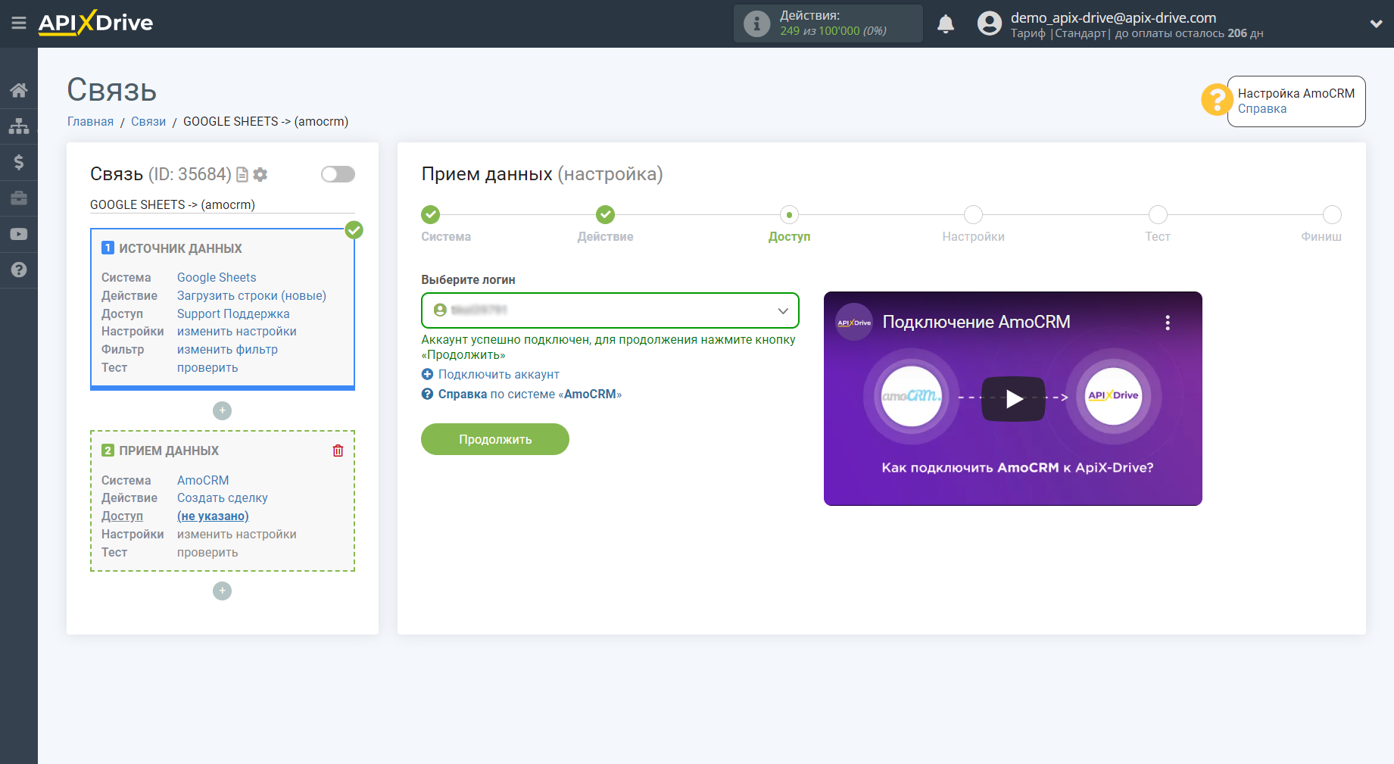Image resolution: width=1394 pixels, height=764 pixels.
Task: Click the actions info icon
Action: [756, 23]
